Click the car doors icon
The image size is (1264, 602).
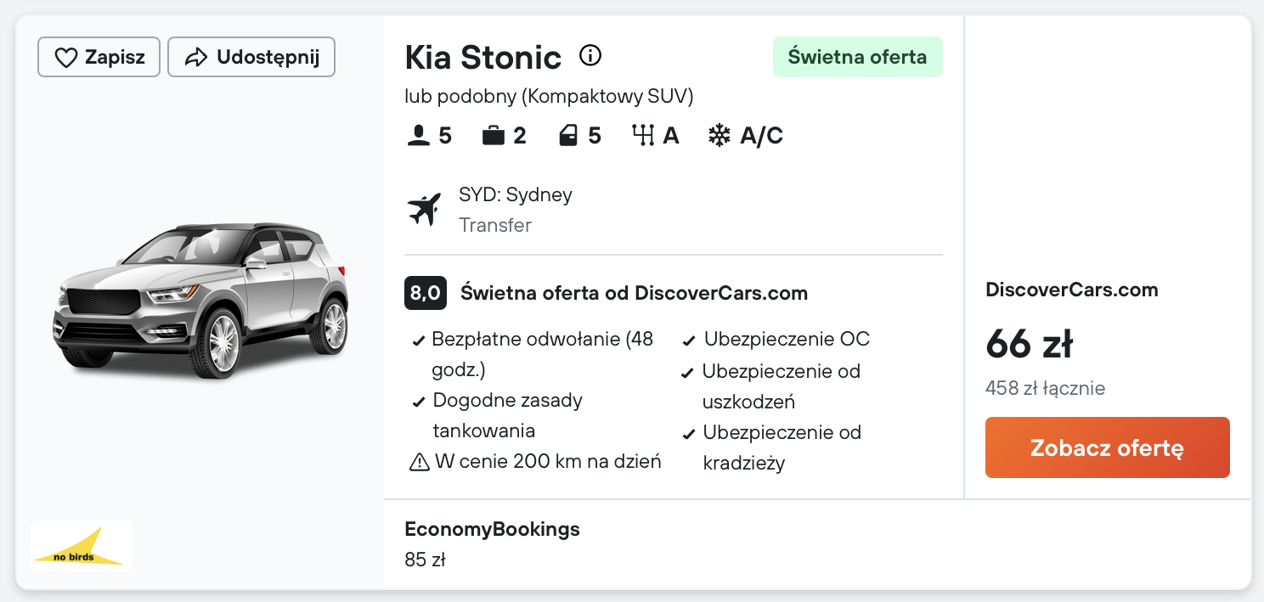point(568,136)
